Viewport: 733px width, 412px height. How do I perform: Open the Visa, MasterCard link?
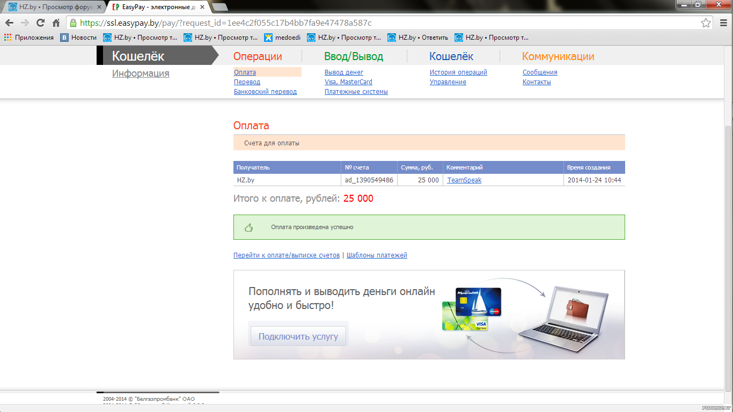(348, 82)
